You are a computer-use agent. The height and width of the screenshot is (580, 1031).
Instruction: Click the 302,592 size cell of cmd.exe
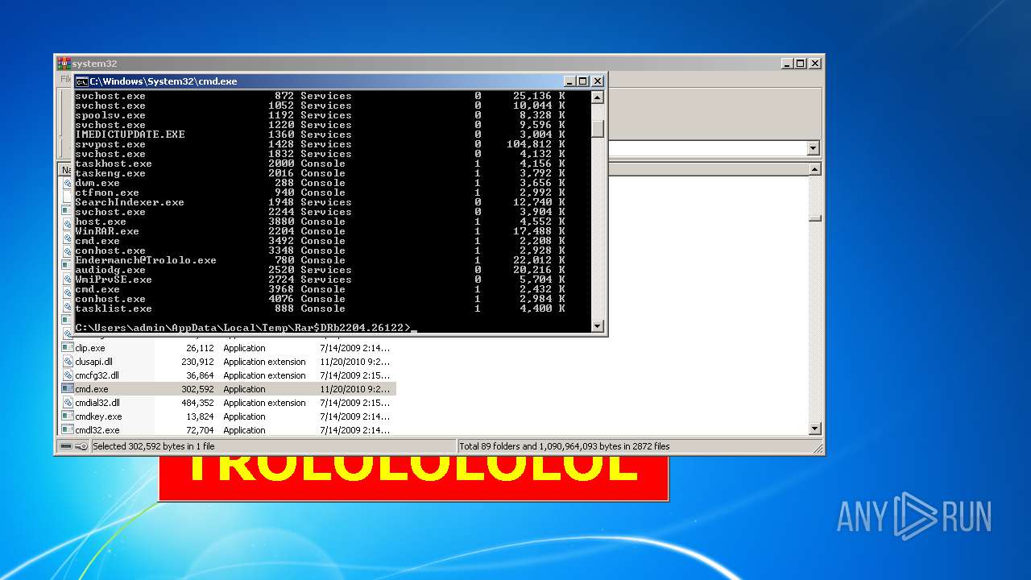point(197,389)
